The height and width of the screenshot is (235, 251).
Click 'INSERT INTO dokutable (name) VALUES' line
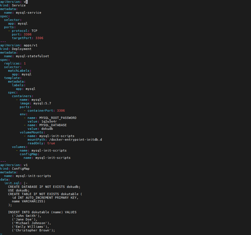point(42,212)
